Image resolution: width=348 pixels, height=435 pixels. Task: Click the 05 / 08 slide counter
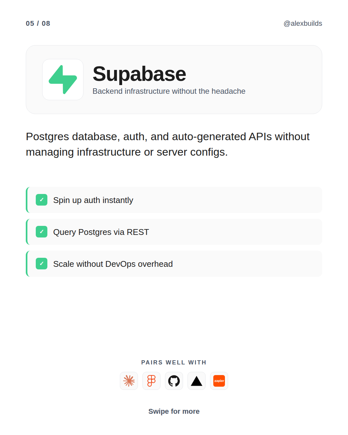38,24
